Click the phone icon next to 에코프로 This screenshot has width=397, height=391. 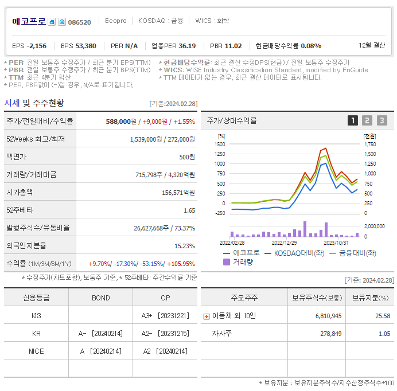pos(62,22)
